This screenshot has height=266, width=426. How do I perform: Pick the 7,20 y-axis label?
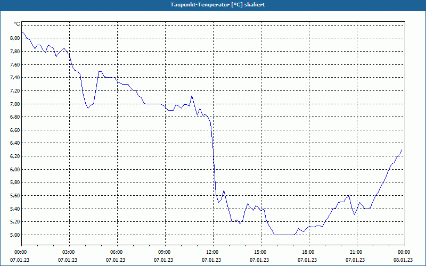(x=15, y=91)
